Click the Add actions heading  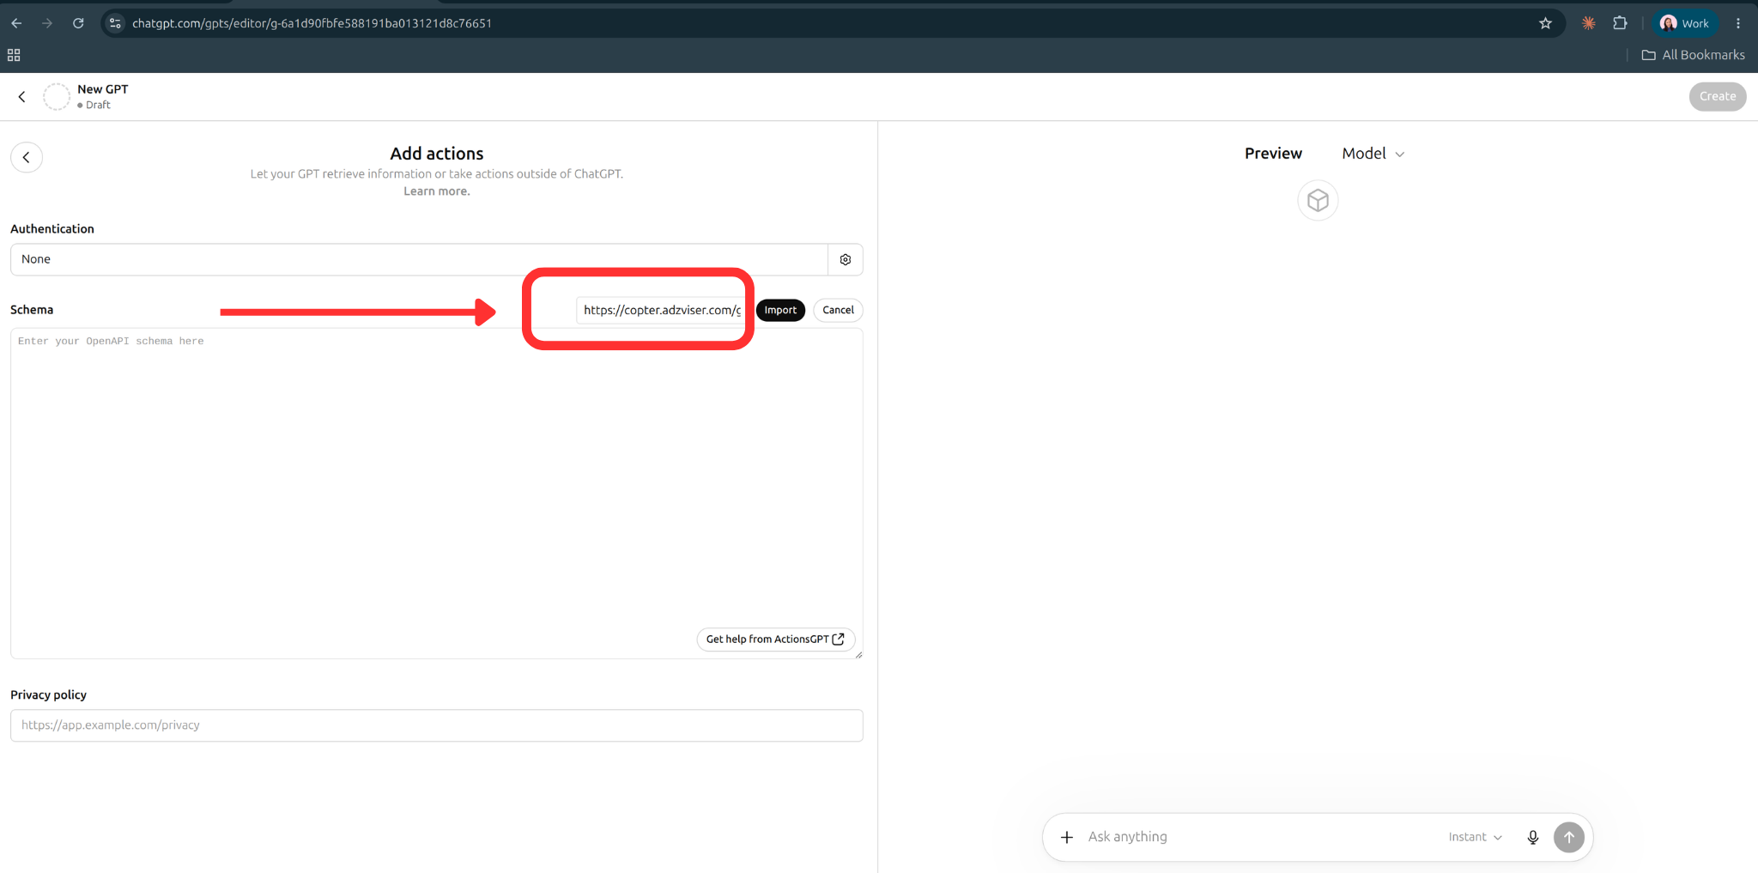pos(437,154)
